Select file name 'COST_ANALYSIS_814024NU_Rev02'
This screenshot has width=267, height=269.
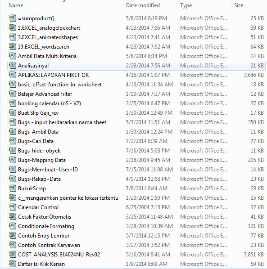[x=59, y=255]
